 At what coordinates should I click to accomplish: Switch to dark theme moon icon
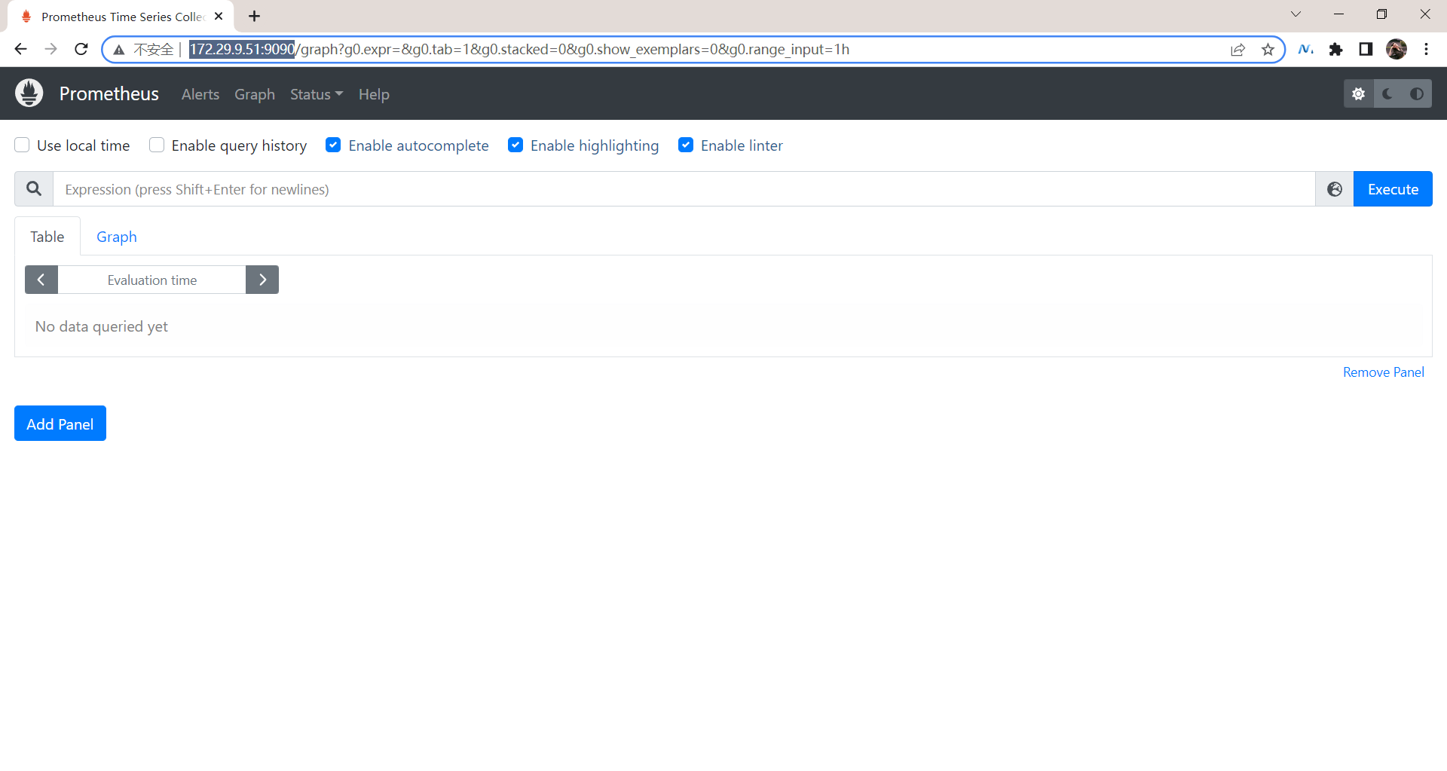[x=1387, y=93]
